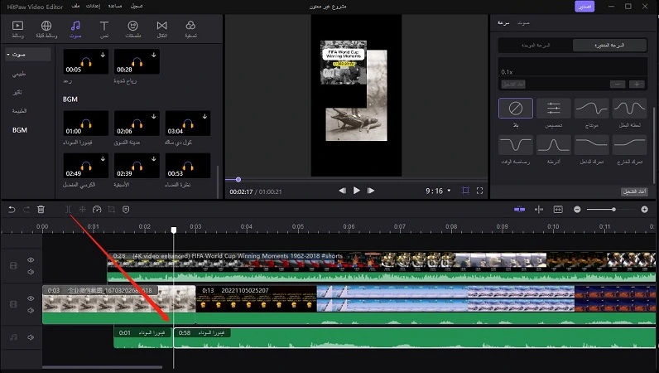Click the Split clip icon
Viewport: 659px width, 373px height.
pyautogui.click(x=68, y=209)
